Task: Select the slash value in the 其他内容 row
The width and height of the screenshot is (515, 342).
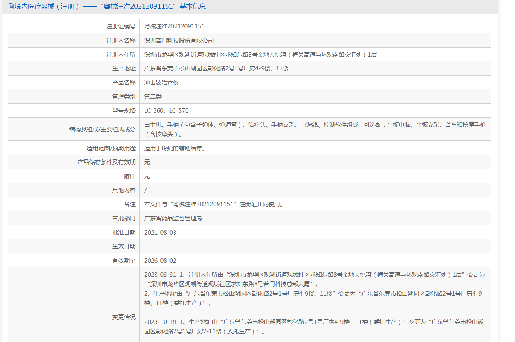Action: pyautogui.click(x=146, y=190)
